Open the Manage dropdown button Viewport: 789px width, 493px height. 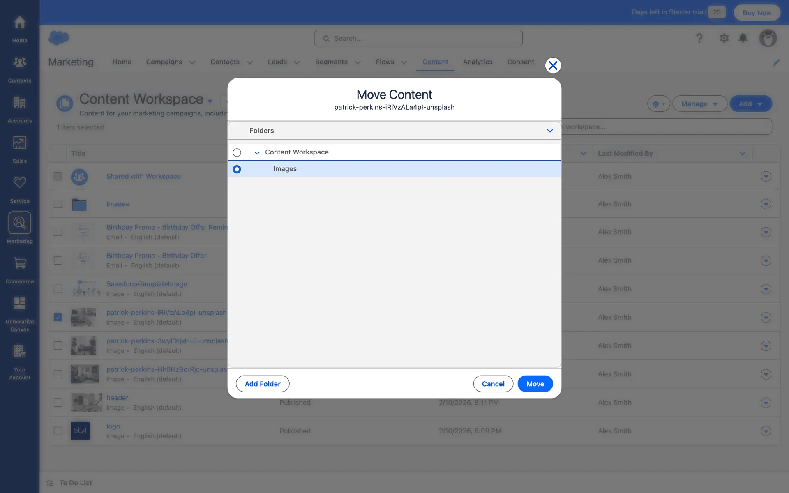[699, 104]
